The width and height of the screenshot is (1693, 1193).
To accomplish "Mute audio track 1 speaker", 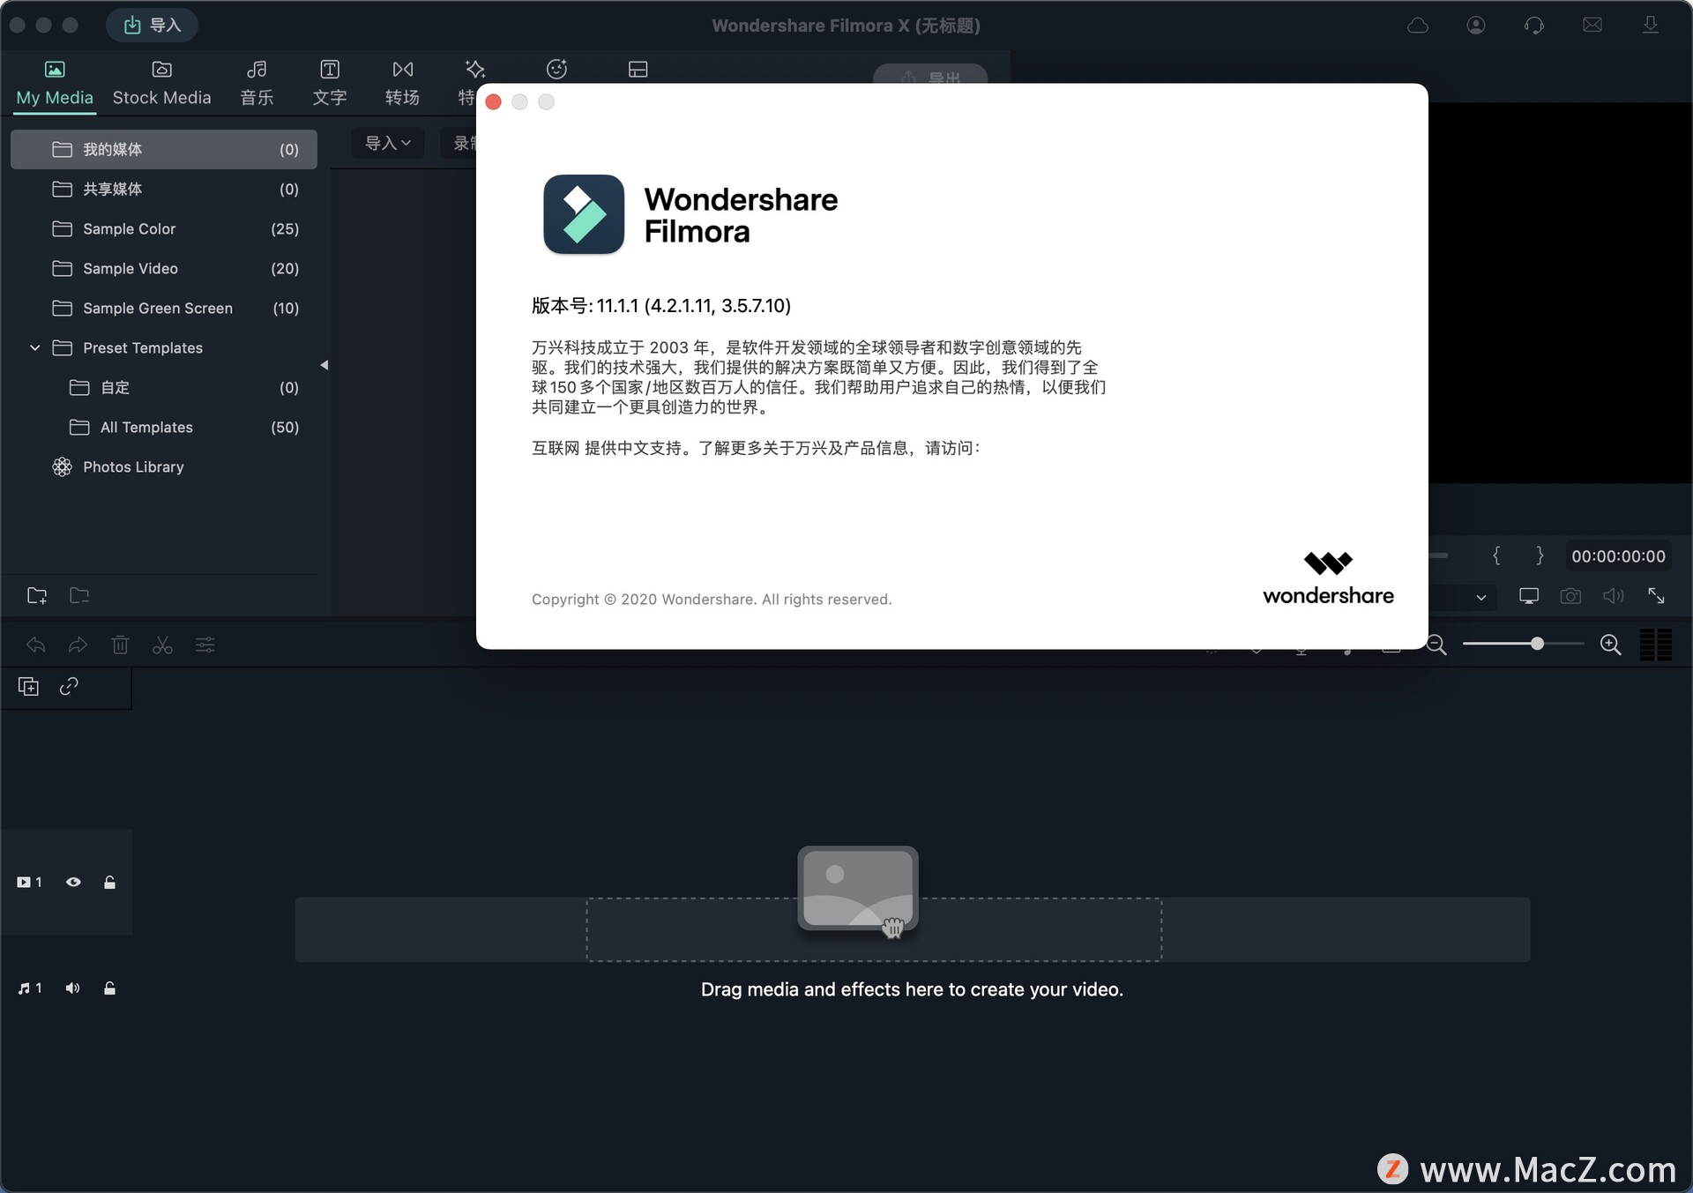I will click(x=72, y=988).
